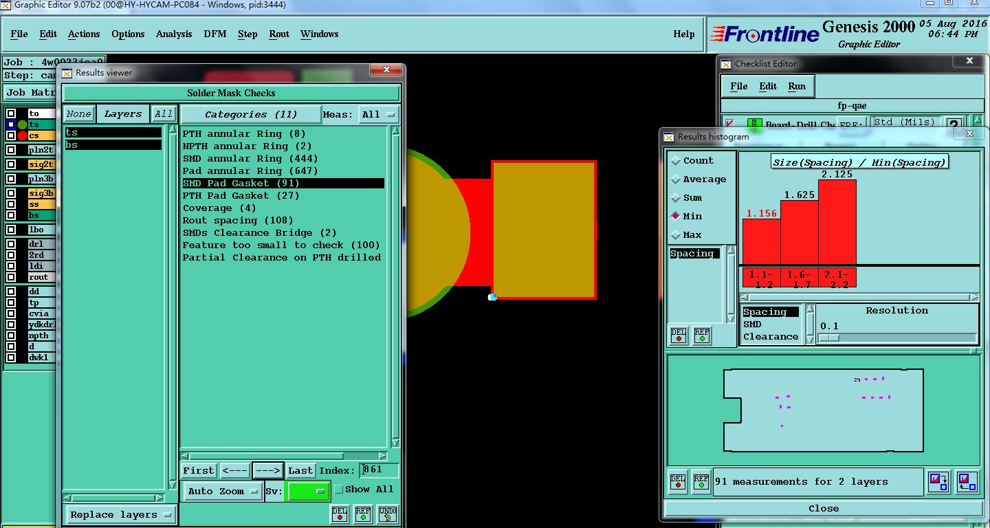Click Close button in Results histogram
This screenshot has height=528, width=990.
click(824, 509)
